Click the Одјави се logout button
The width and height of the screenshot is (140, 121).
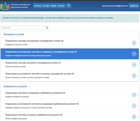(x=134, y=6)
